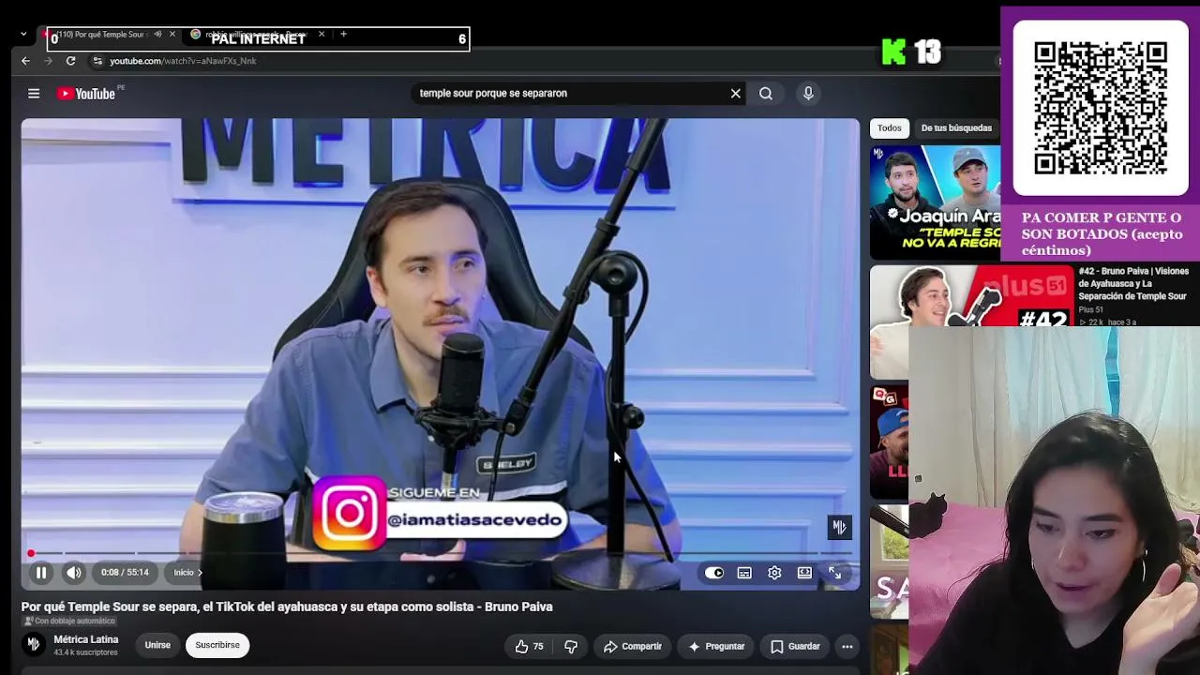Click the video title 'Por qué Temple Sour se separa'
This screenshot has width=1200, height=675.
(287, 607)
